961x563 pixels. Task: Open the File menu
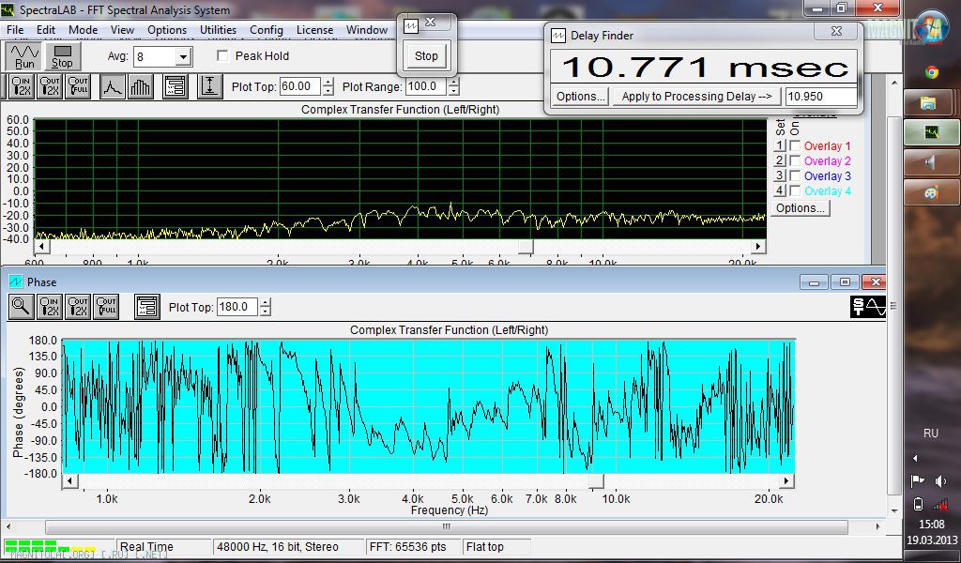pos(15,29)
